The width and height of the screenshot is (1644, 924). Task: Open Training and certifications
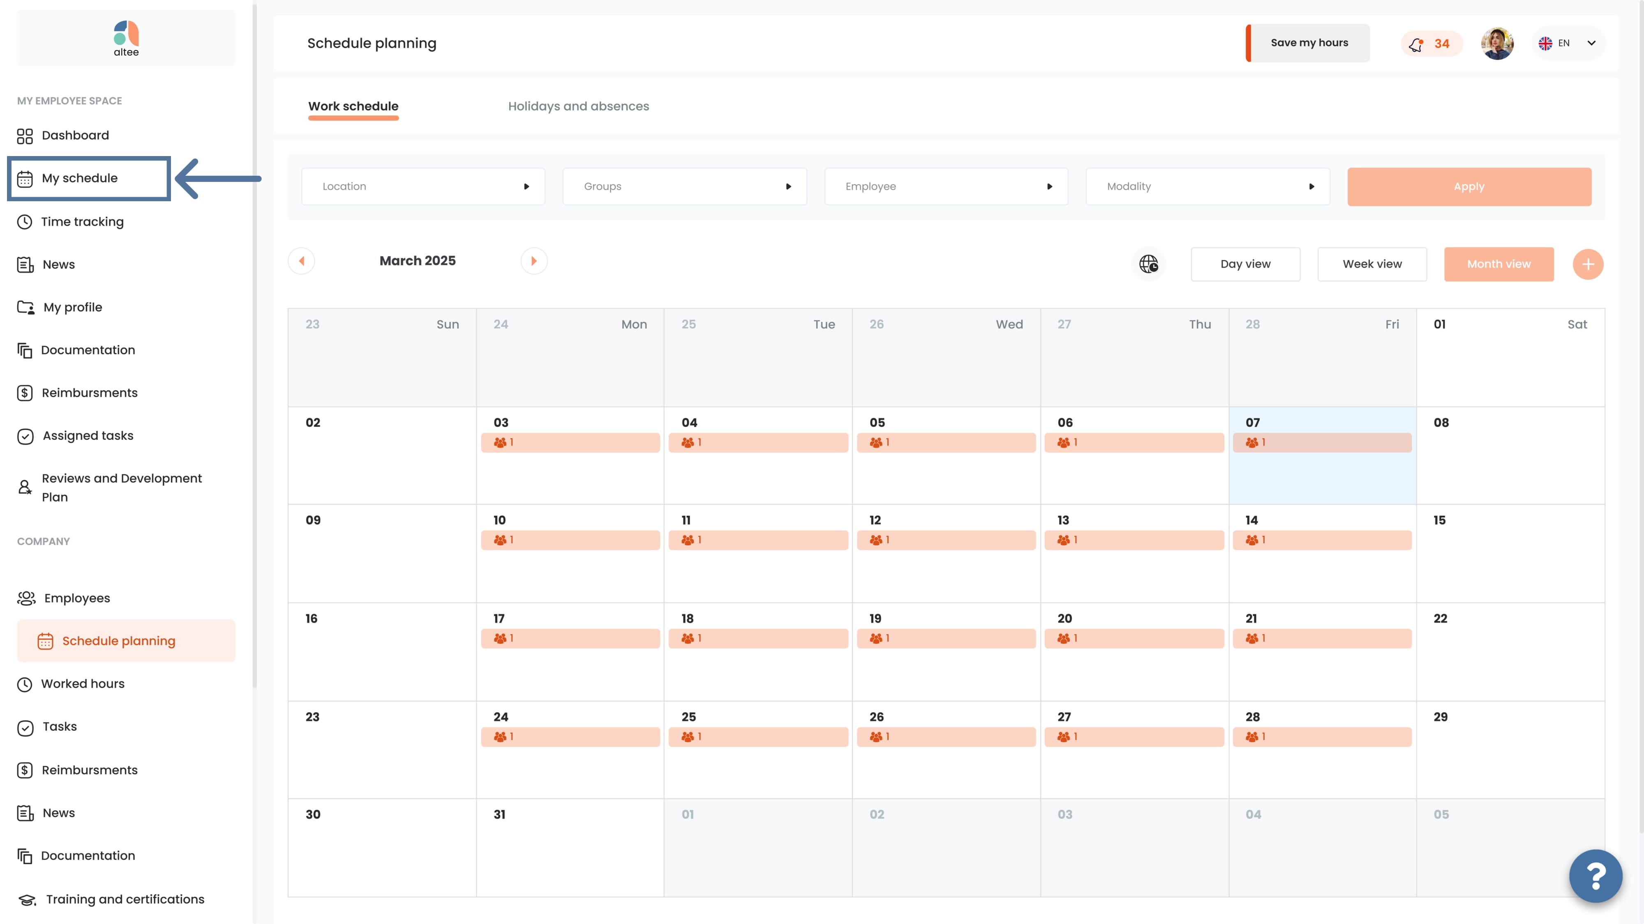[111, 899]
